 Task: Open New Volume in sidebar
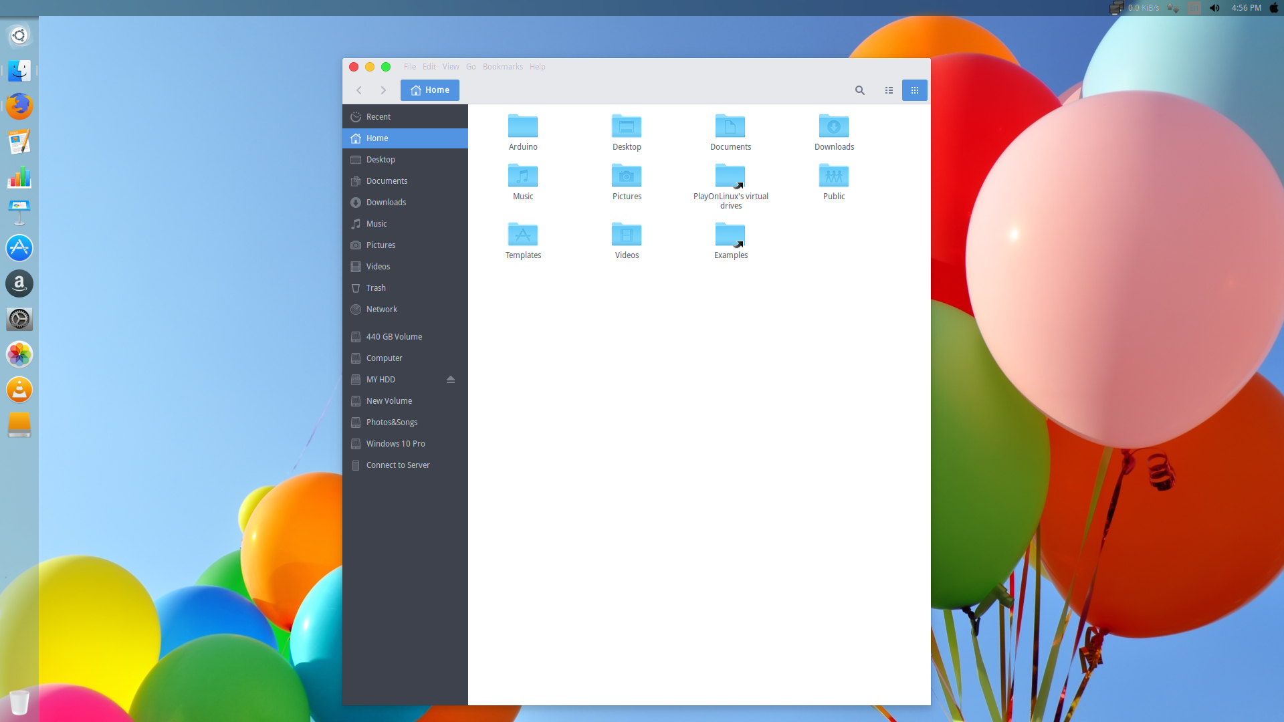(x=405, y=401)
